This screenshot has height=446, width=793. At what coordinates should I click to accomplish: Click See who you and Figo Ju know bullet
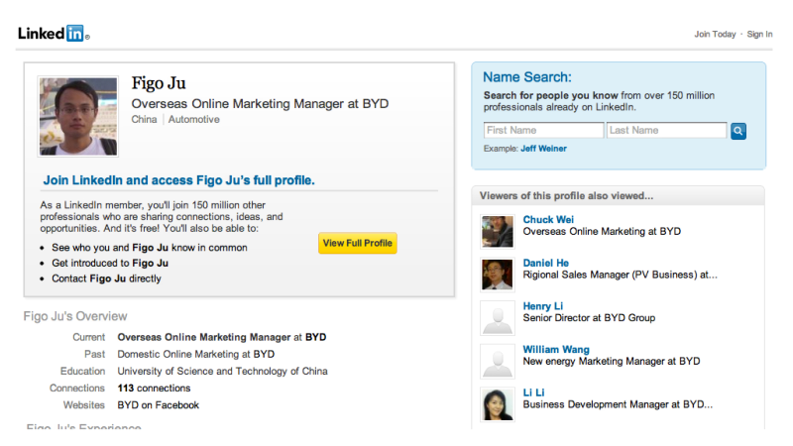pyautogui.click(x=150, y=247)
